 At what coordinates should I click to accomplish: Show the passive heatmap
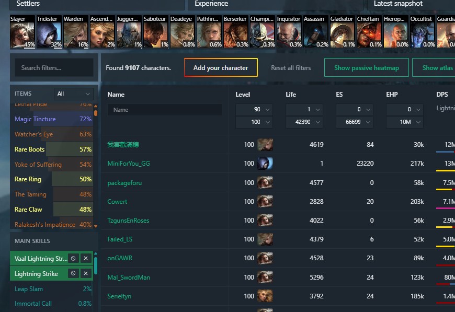[367, 68]
